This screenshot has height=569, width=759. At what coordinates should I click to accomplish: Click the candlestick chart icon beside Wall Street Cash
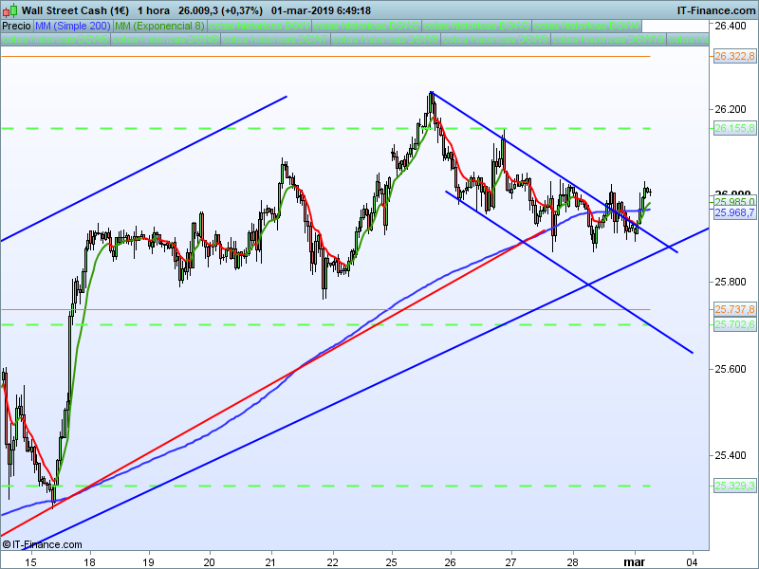point(10,9)
